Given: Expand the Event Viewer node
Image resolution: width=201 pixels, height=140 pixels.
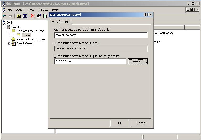Looking at the screenshot, I should [9, 43].
